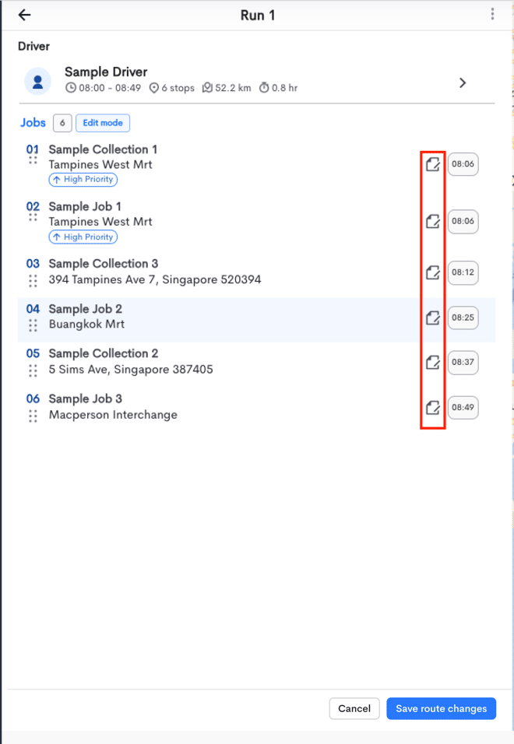Grab the drag handle of job 03
Screen dimensions: 514x744
pyautogui.click(x=33, y=281)
